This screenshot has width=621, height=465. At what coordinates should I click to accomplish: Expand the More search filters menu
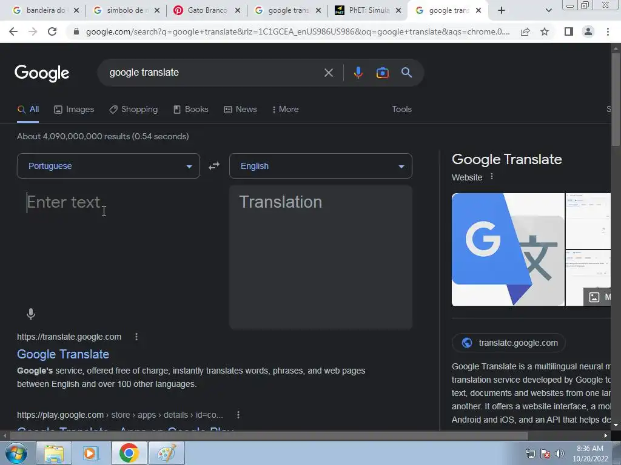click(285, 109)
